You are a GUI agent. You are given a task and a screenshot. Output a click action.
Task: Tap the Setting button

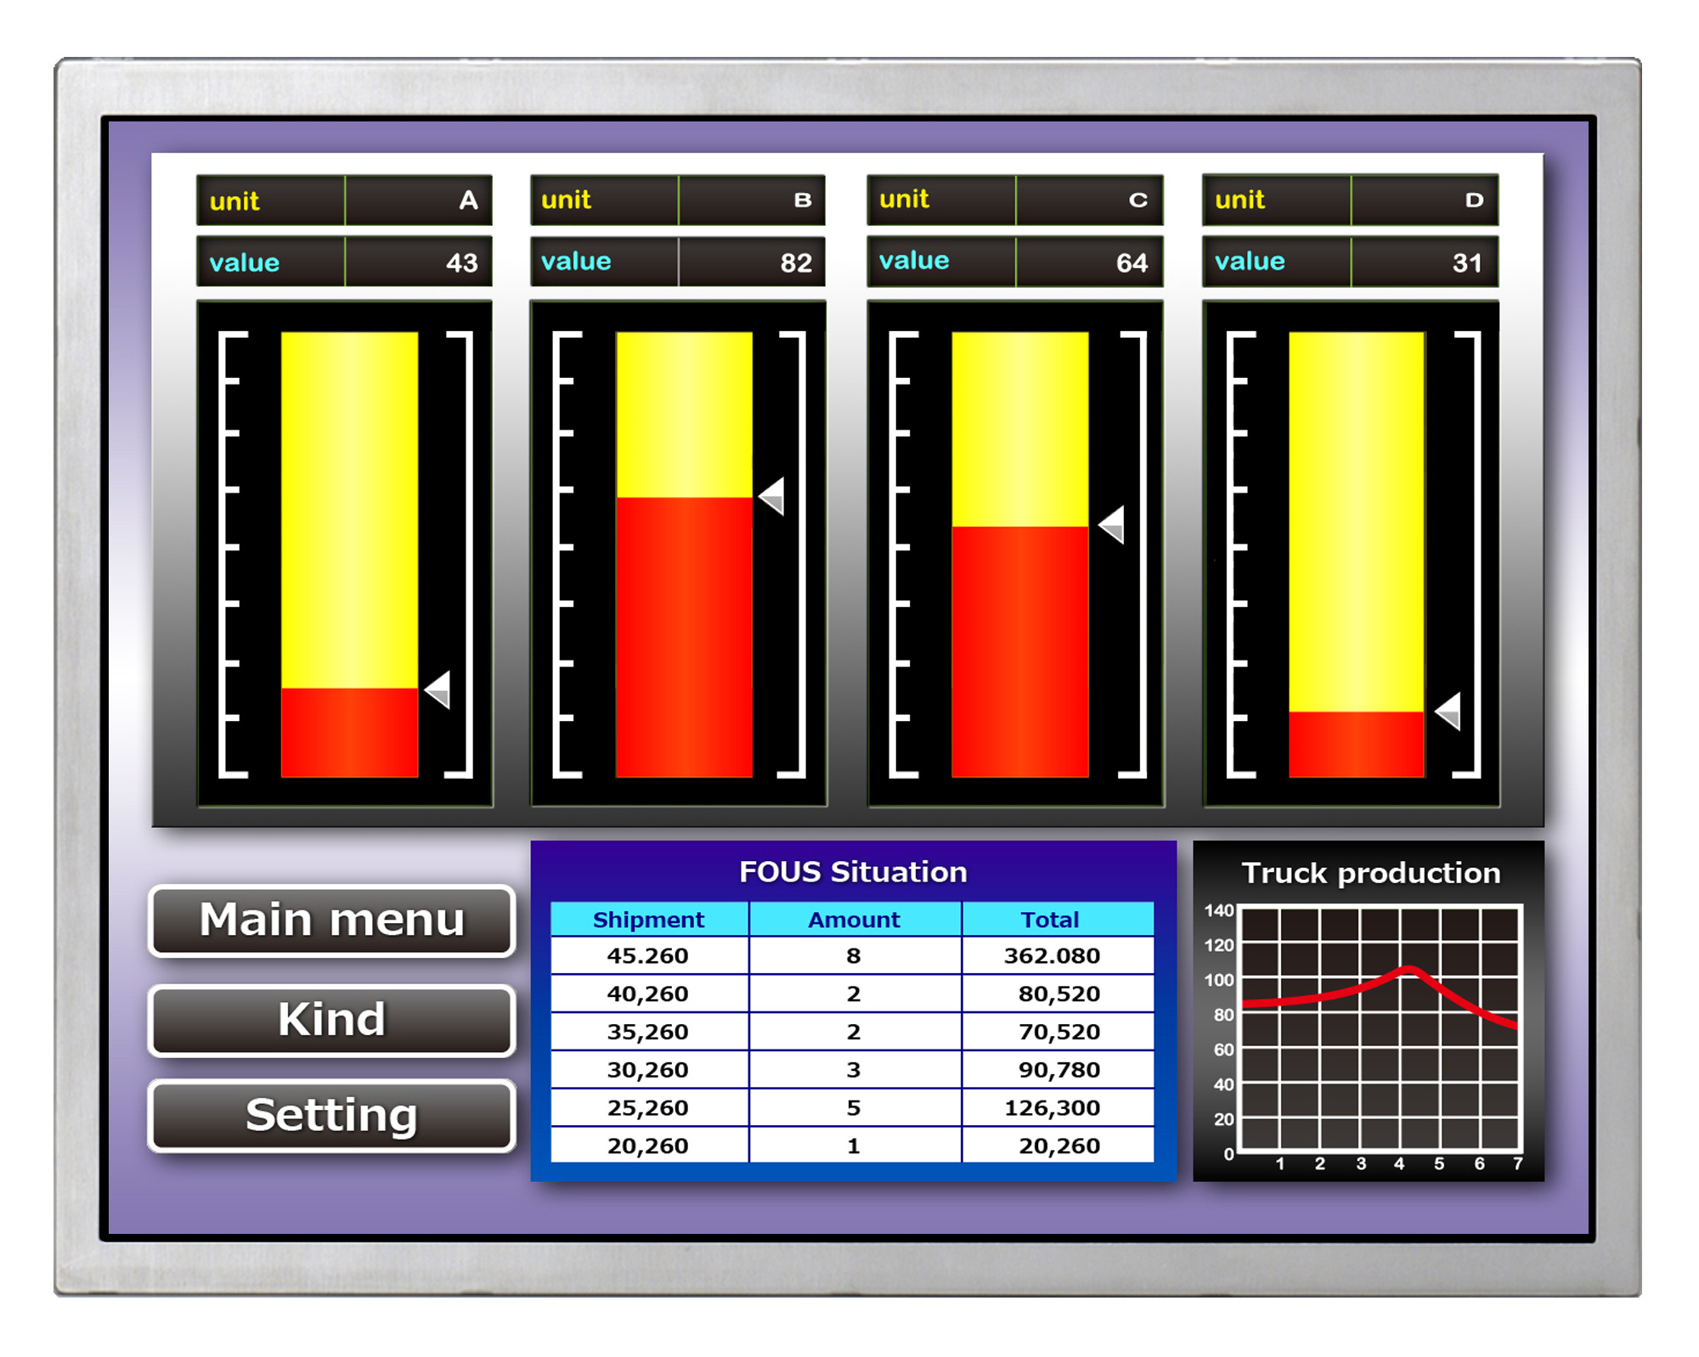[x=332, y=1115]
